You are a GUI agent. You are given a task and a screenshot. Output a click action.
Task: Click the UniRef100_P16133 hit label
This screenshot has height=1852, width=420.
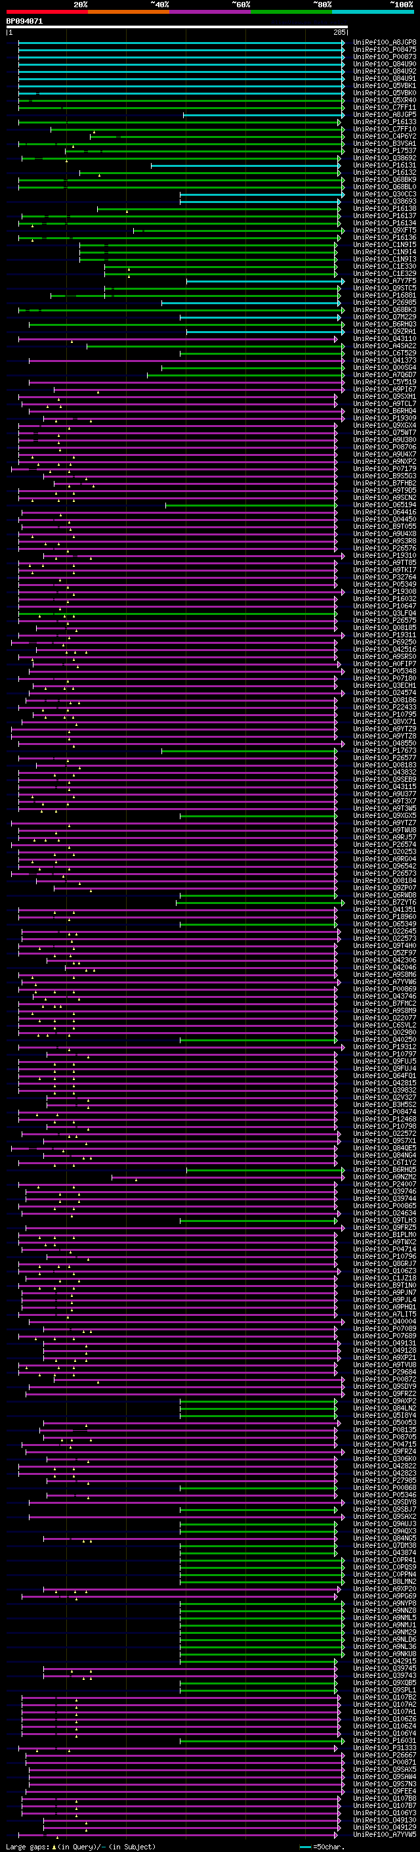384,122
